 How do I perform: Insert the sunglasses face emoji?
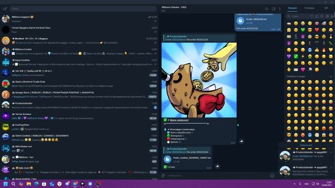point(317,37)
